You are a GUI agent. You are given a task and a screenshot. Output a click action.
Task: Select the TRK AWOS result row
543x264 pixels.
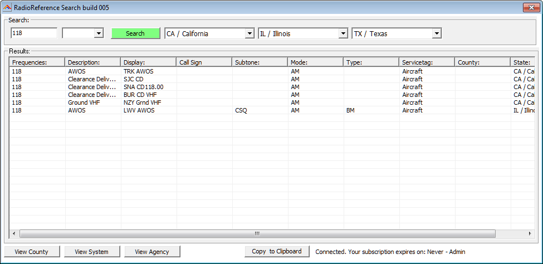[x=272, y=71]
